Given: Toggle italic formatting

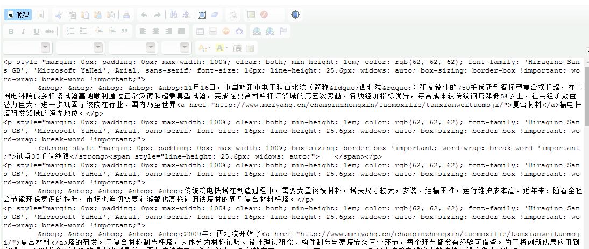Looking at the screenshot, I should point(23,31).
